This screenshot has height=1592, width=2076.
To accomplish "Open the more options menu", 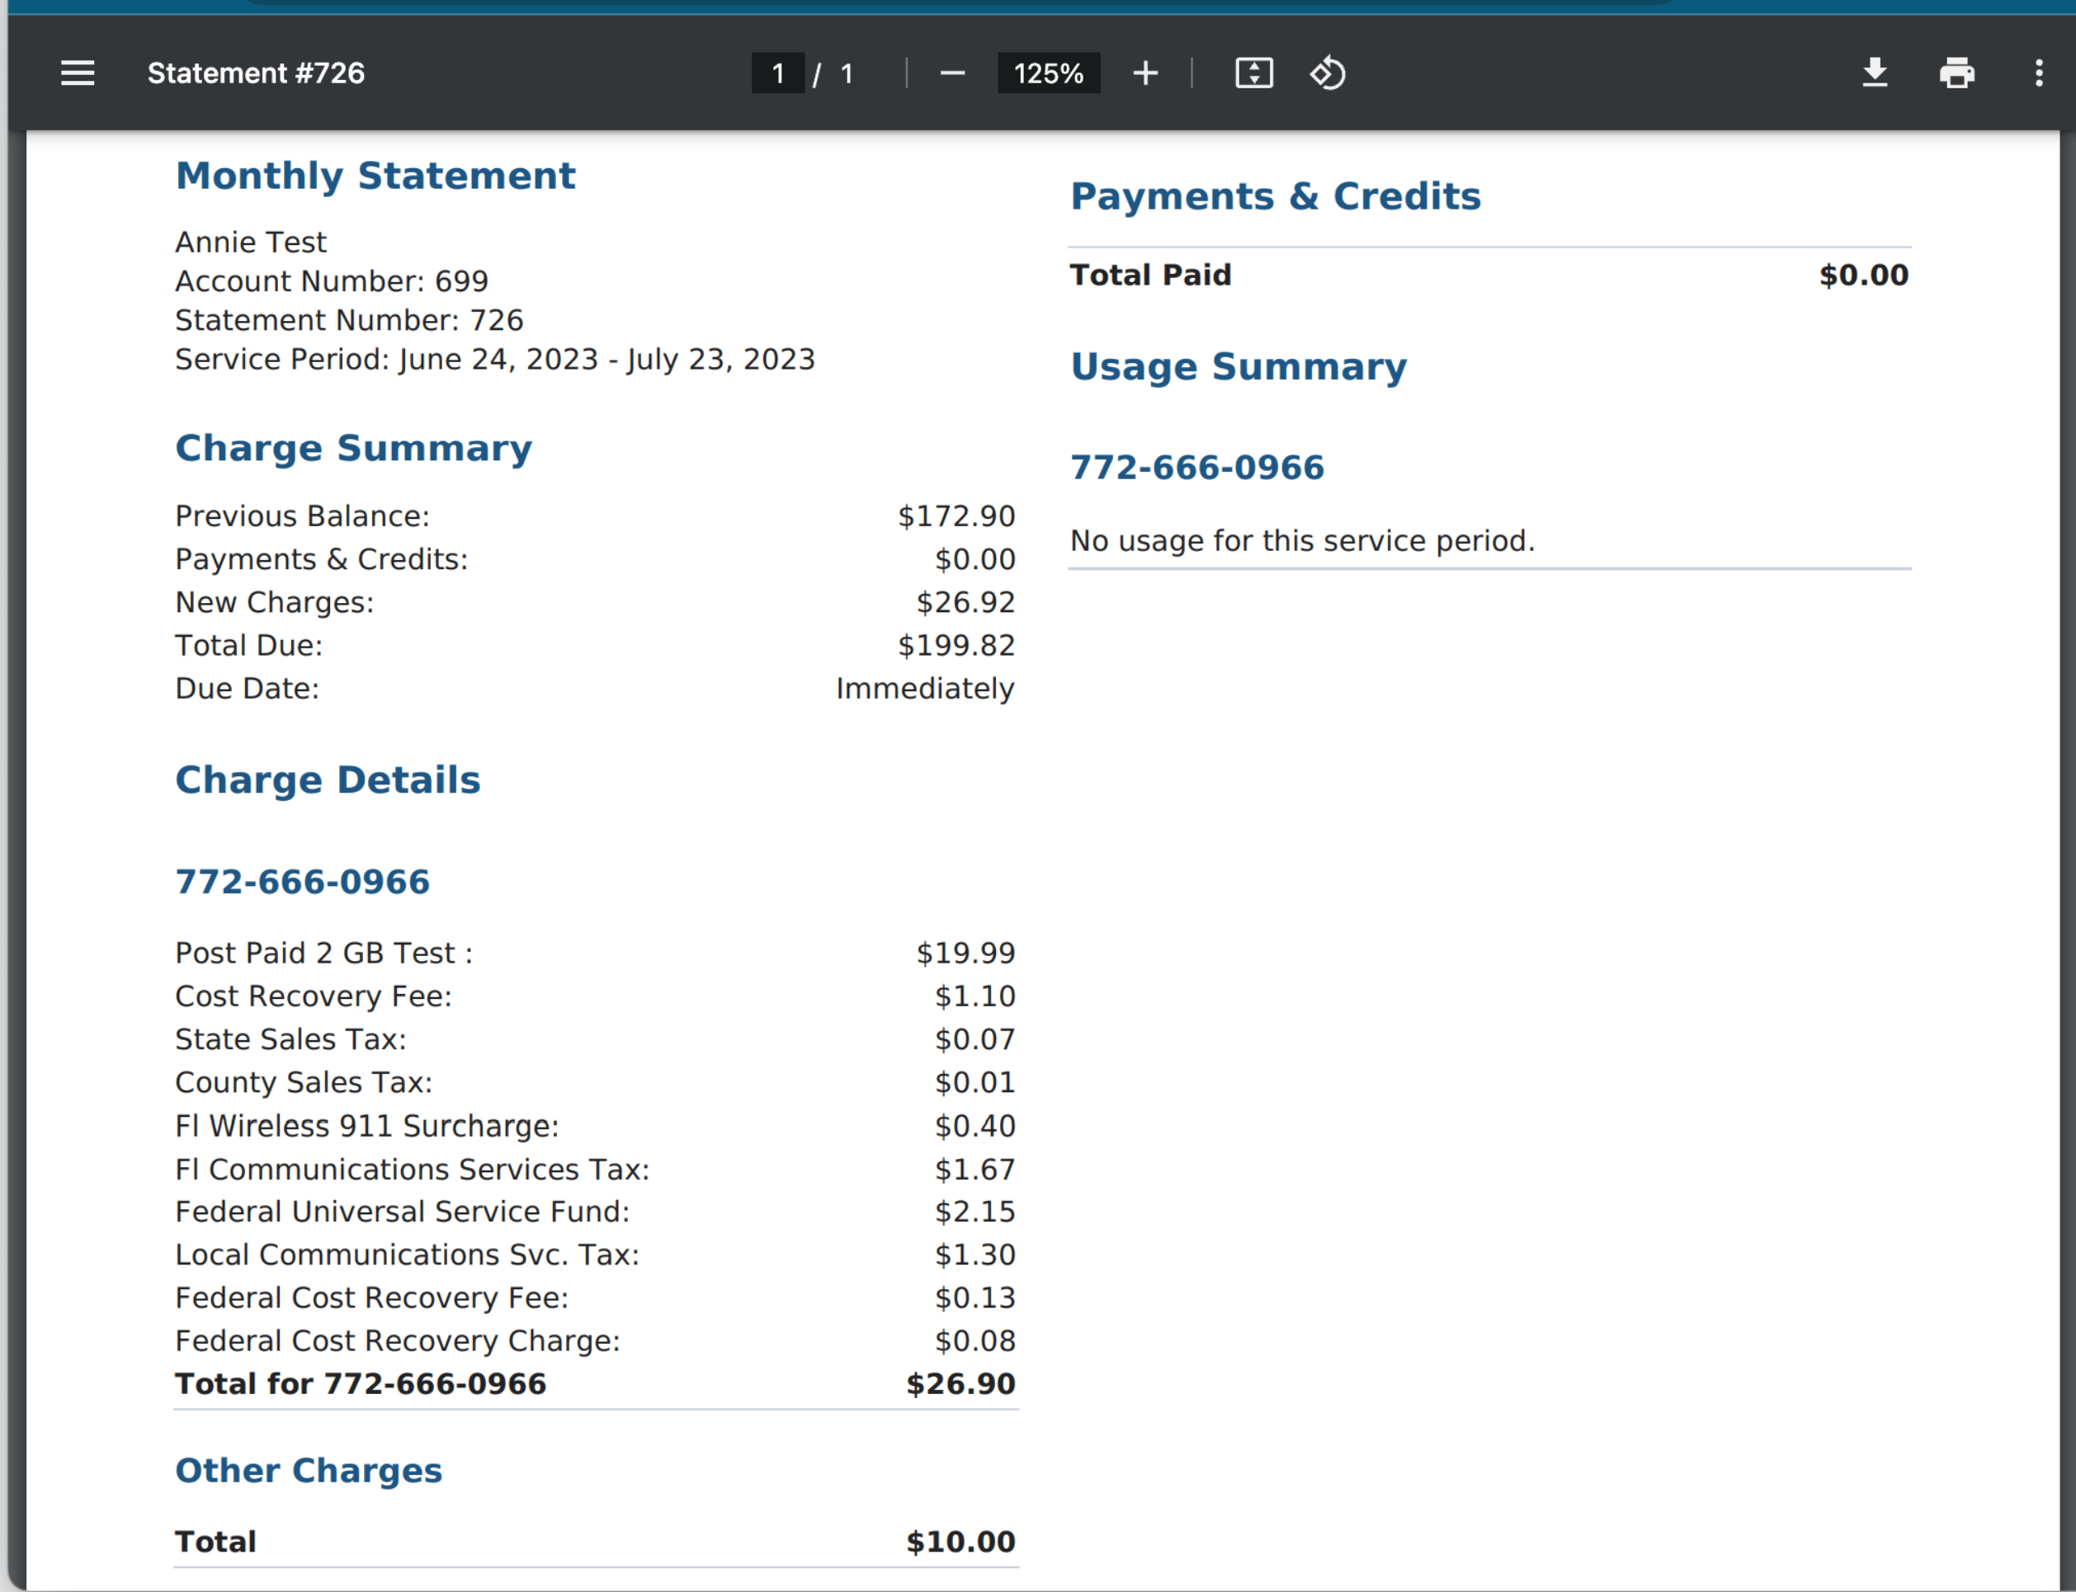I will (x=2039, y=73).
